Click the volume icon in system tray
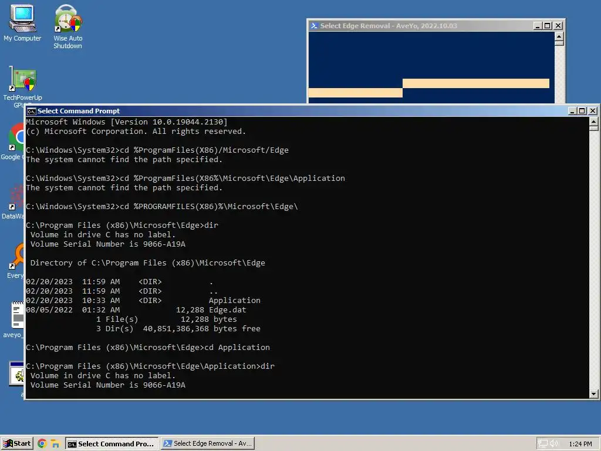Viewport: 601px width, 451px height. pyautogui.click(x=553, y=444)
